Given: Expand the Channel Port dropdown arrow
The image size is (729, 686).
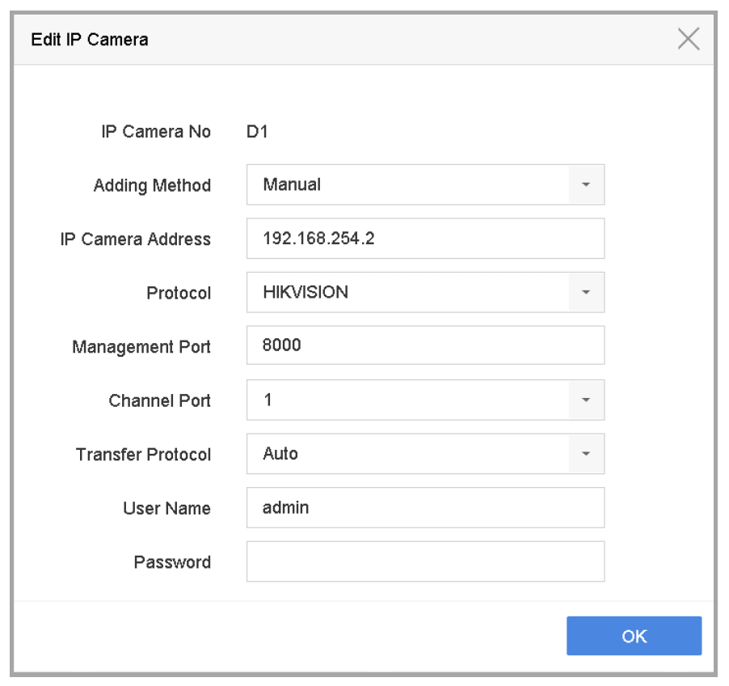Looking at the screenshot, I should [x=586, y=400].
